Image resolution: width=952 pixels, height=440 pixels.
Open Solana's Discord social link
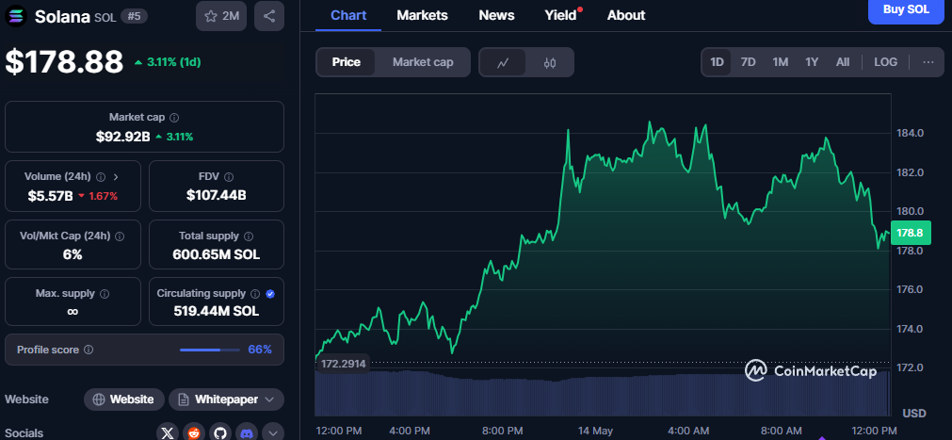click(x=247, y=433)
